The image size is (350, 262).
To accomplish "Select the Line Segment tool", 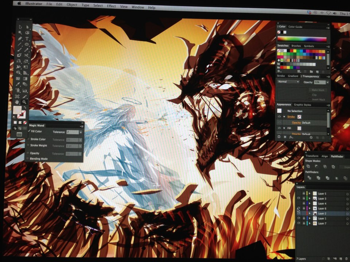I will click(20, 44).
